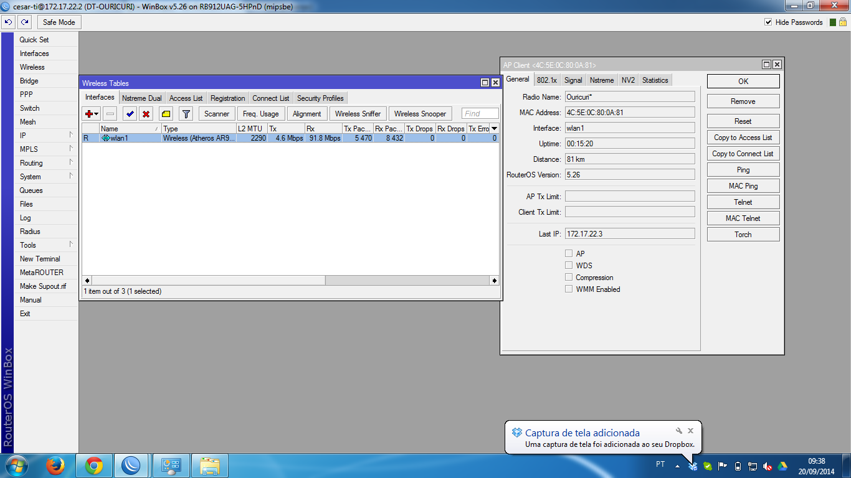Toggle the AP checkbox in AP Client window
Image resolution: width=851 pixels, height=478 pixels.
pyautogui.click(x=569, y=253)
